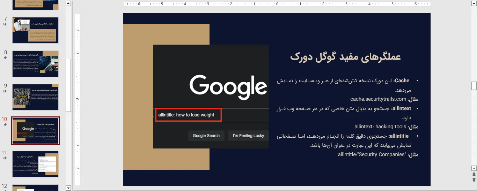This screenshot has width=477, height=191.
Task: Click the "Cache:" bullet text
Action: click(x=401, y=81)
